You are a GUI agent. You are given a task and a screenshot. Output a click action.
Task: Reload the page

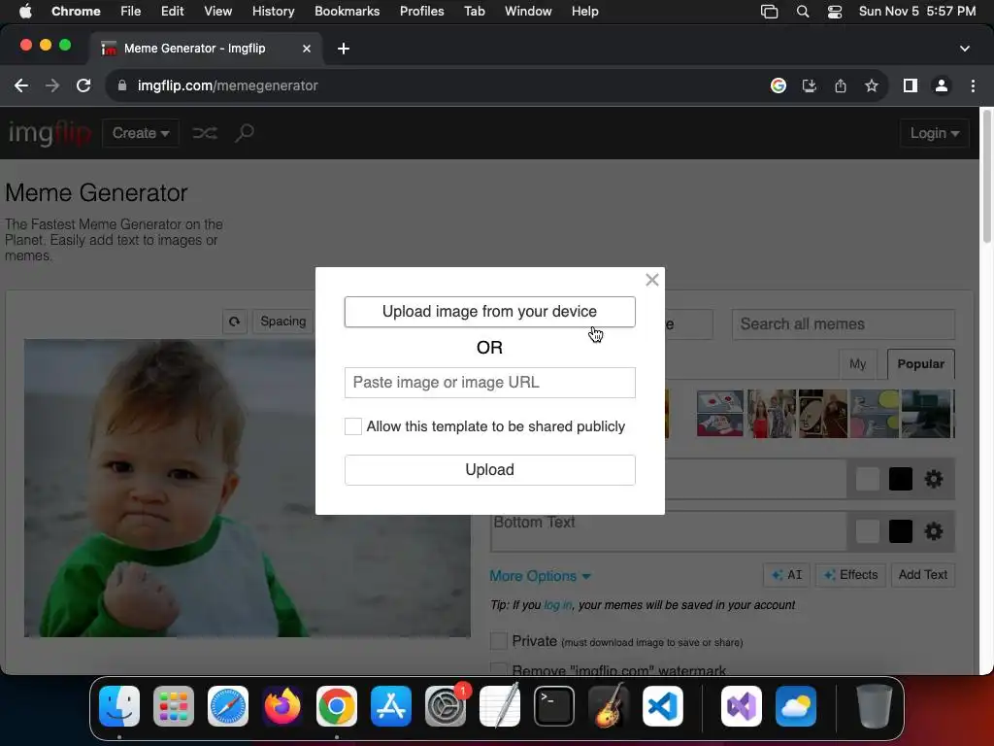[83, 85]
